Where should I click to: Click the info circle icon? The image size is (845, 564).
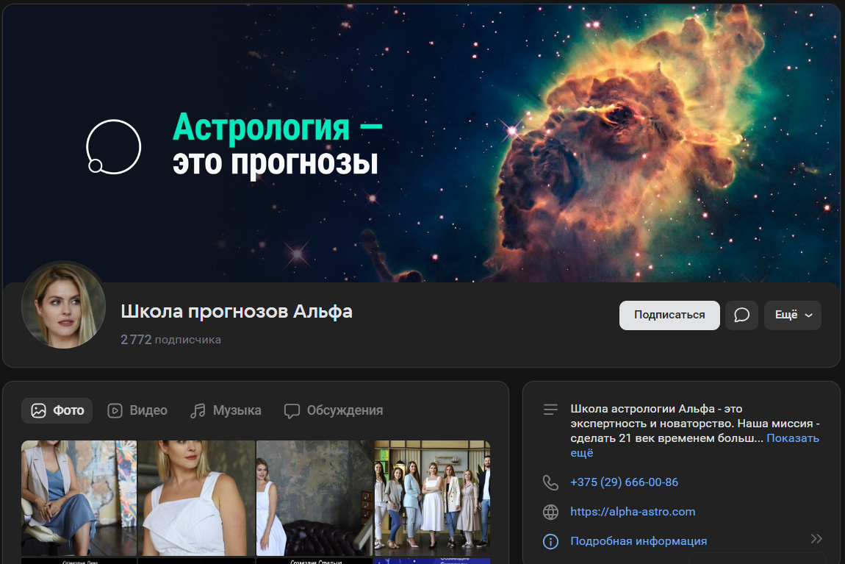point(550,540)
